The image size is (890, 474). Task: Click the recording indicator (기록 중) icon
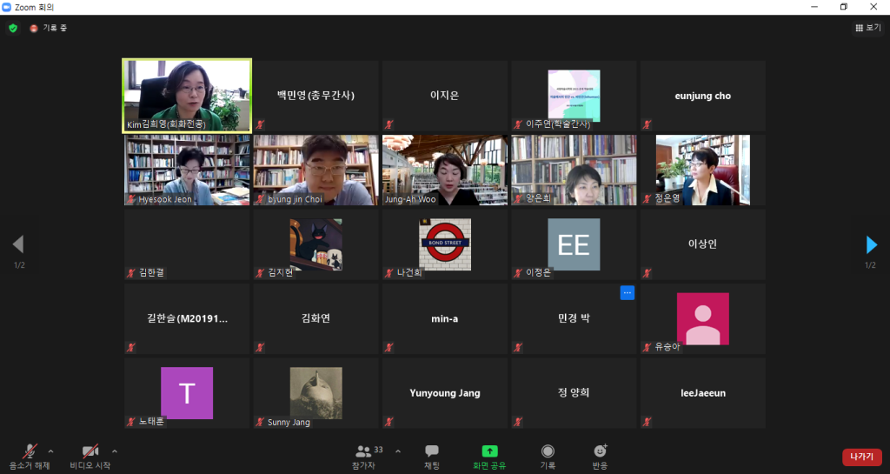pos(35,28)
